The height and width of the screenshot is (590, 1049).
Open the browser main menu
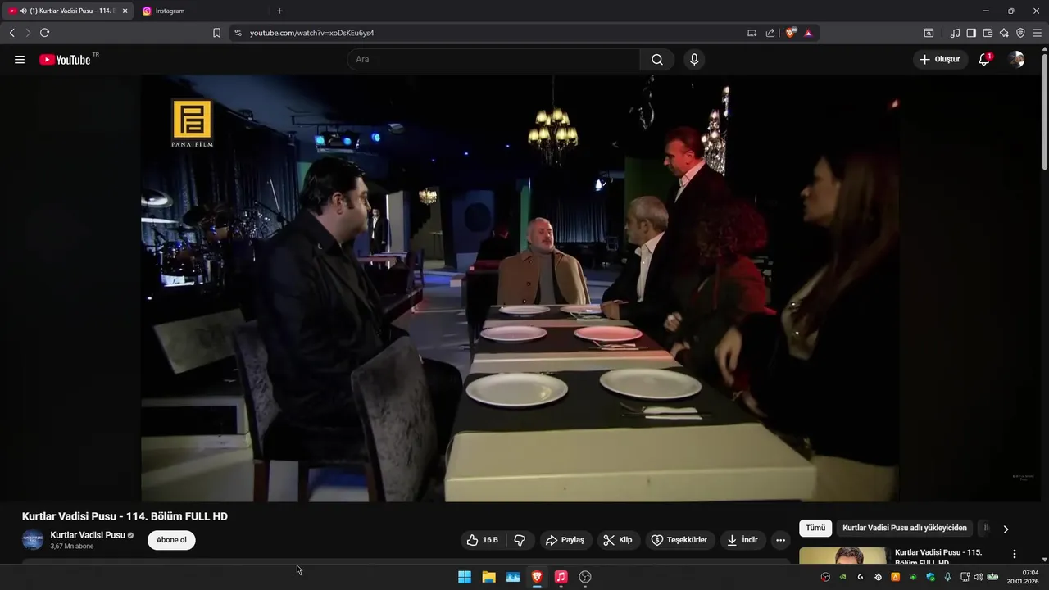[1037, 33]
